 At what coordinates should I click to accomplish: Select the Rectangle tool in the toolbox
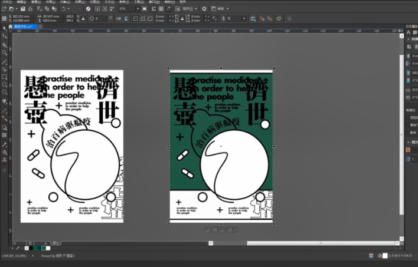coord(5,77)
